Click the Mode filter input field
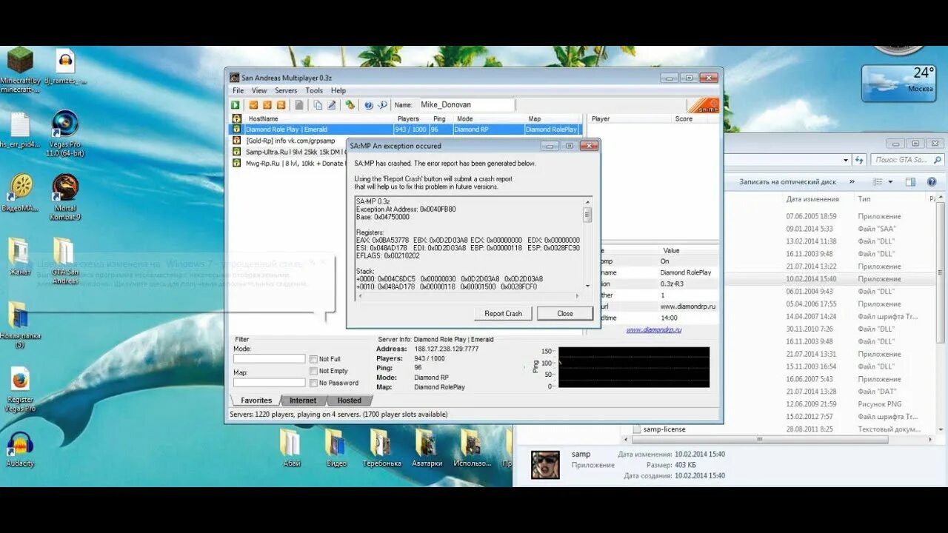The width and height of the screenshot is (948, 533). point(269,359)
